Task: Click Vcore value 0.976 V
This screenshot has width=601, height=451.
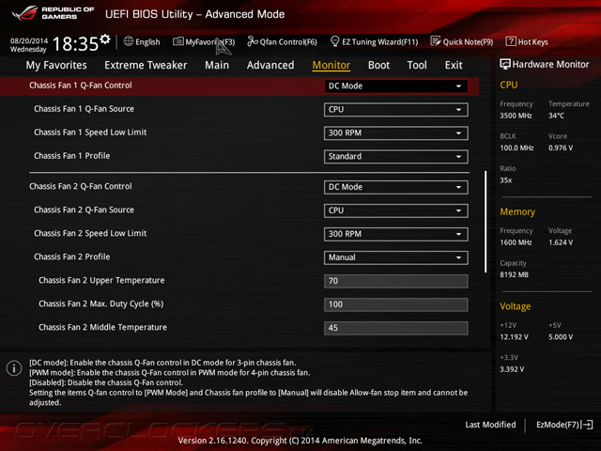Action: pyautogui.click(x=561, y=148)
